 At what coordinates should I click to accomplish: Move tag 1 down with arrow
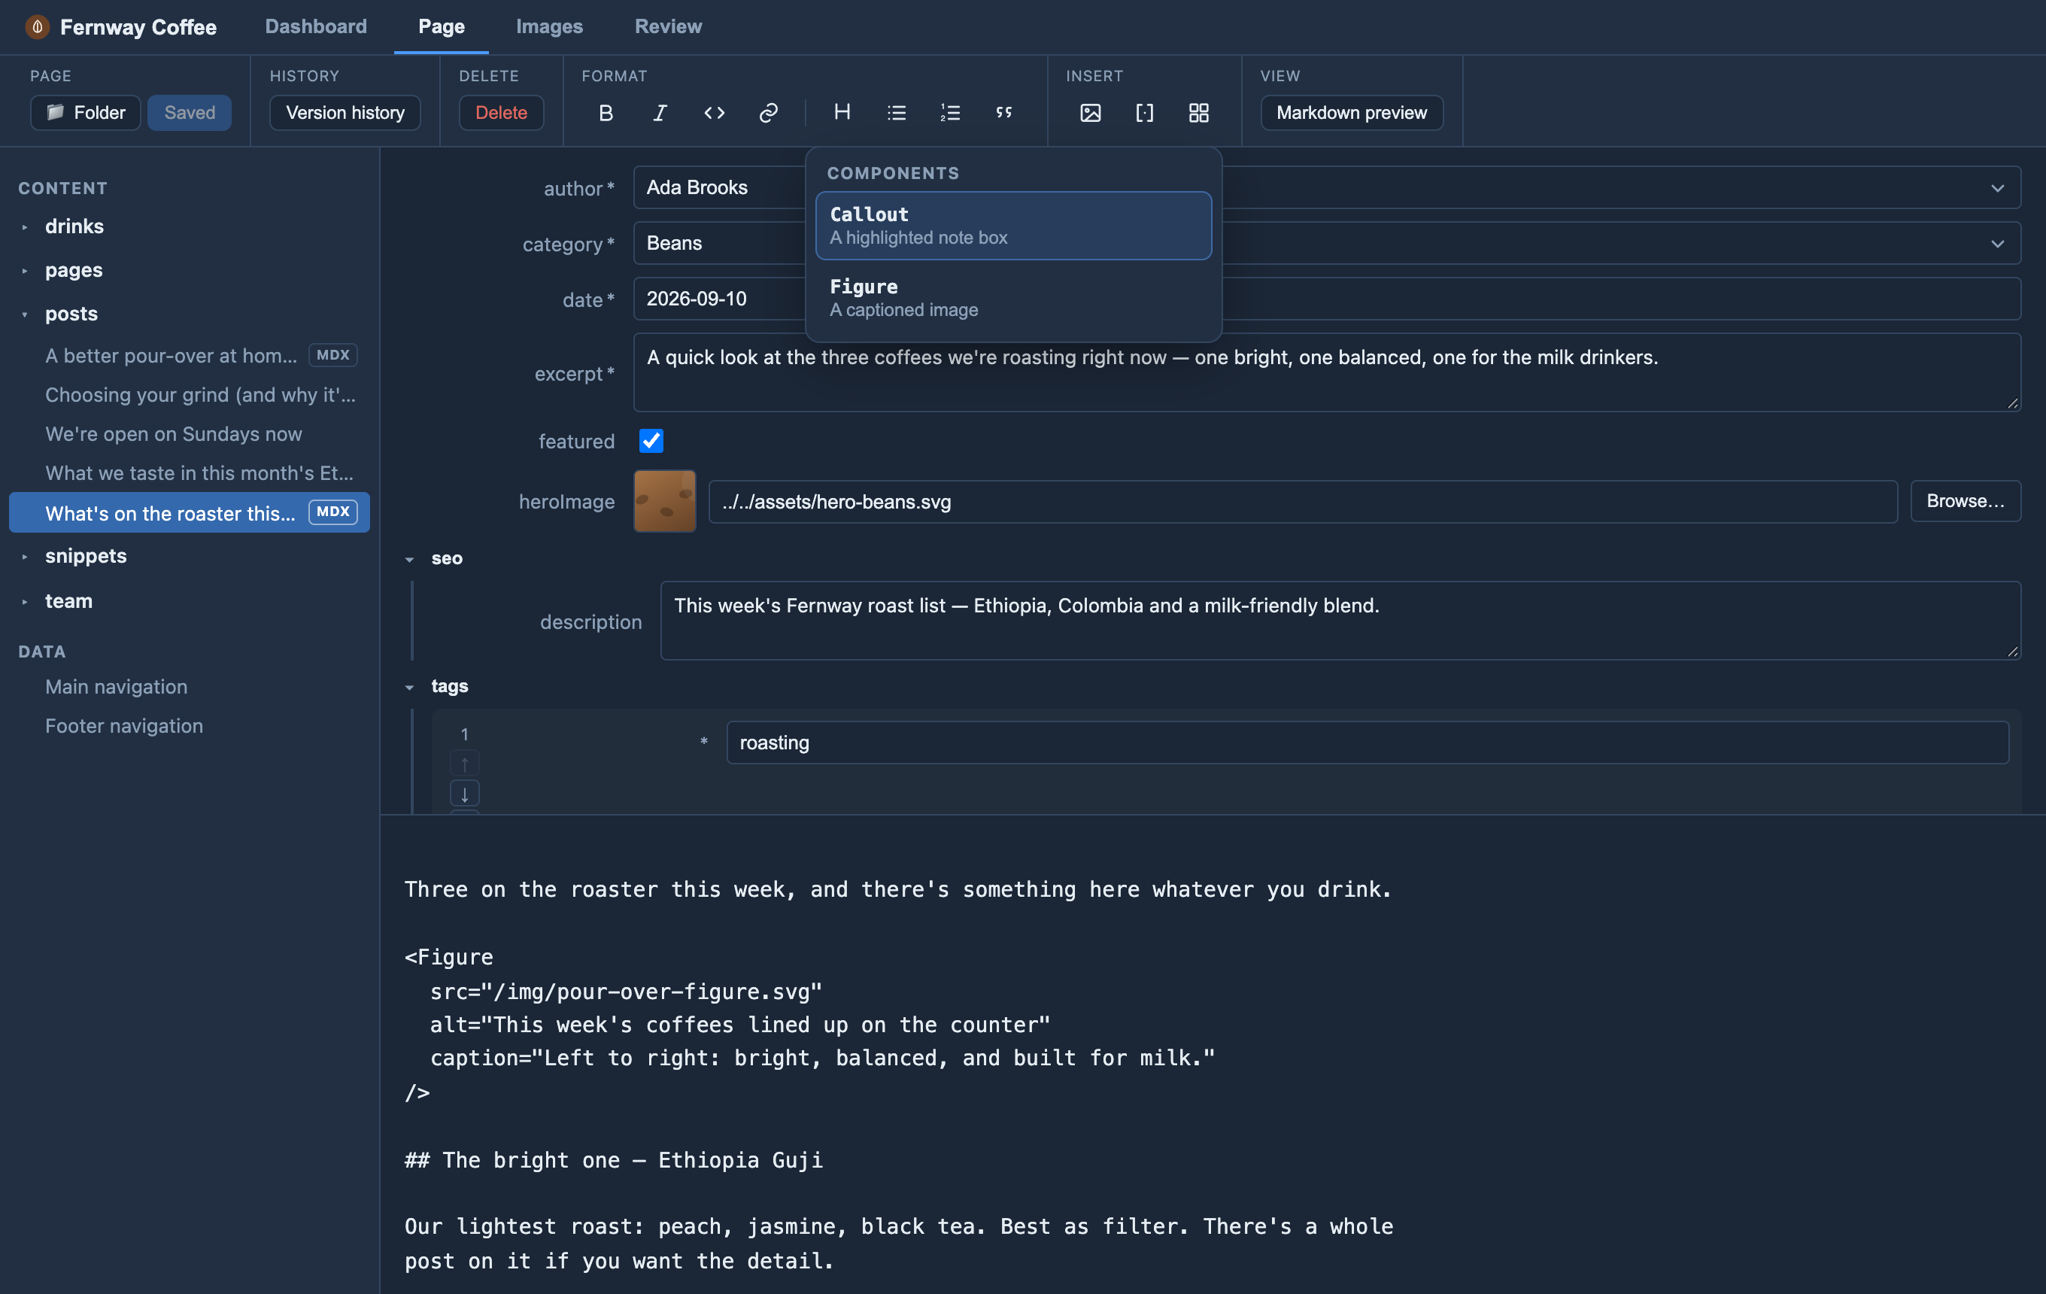[x=465, y=794]
